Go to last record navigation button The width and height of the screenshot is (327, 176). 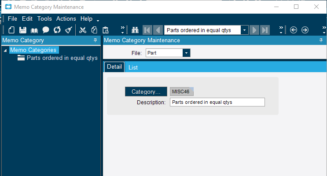pos(265,30)
